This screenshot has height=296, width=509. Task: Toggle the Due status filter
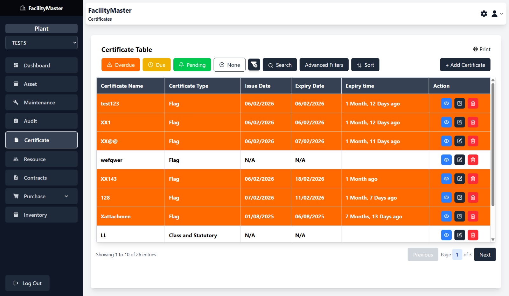(157, 65)
